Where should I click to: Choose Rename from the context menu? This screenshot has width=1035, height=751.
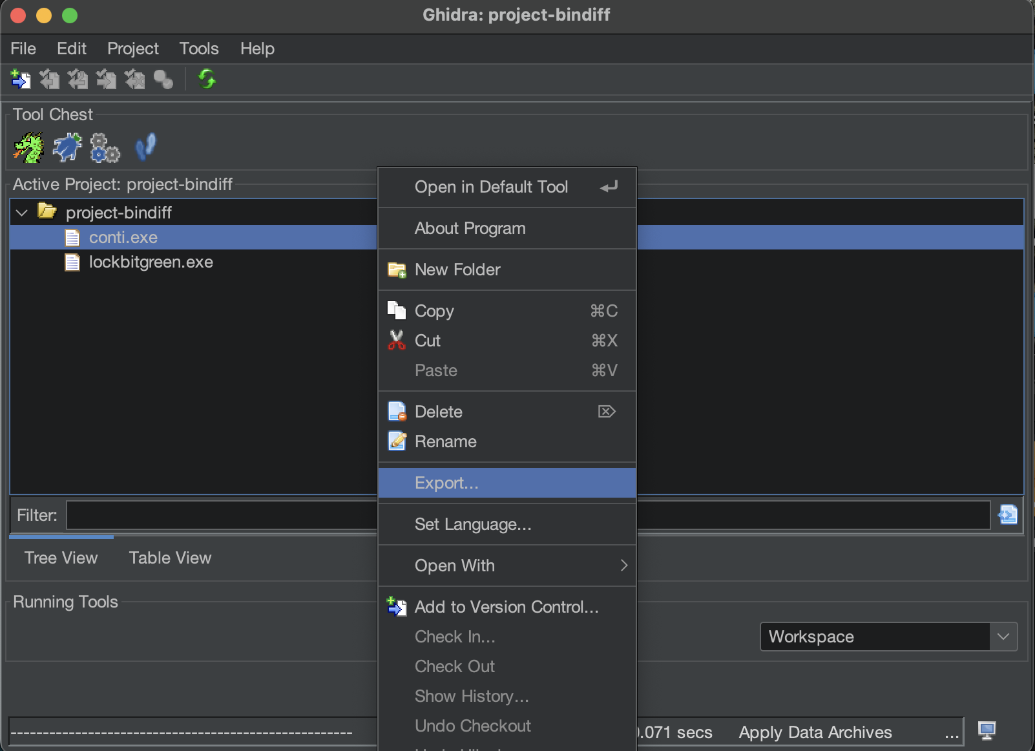[507, 441]
